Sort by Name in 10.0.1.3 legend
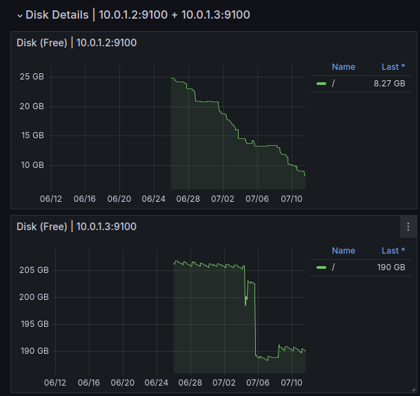Viewport: 420px width, 396px height. (x=343, y=250)
